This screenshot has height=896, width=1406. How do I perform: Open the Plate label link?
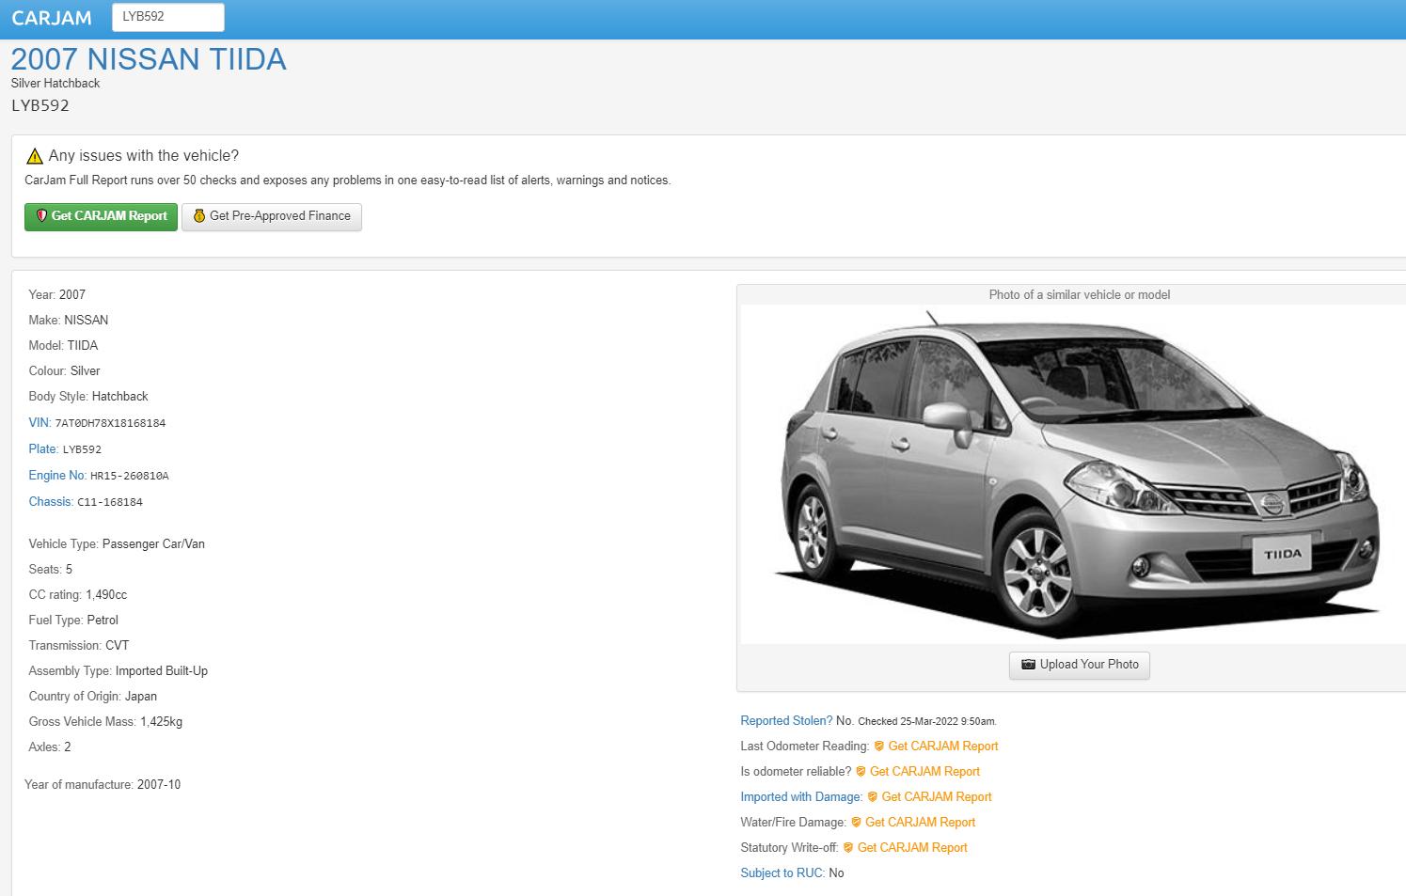(x=43, y=448)
